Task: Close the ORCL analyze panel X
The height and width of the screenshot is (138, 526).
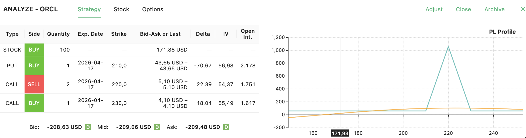Action: (x=522, y=9)
